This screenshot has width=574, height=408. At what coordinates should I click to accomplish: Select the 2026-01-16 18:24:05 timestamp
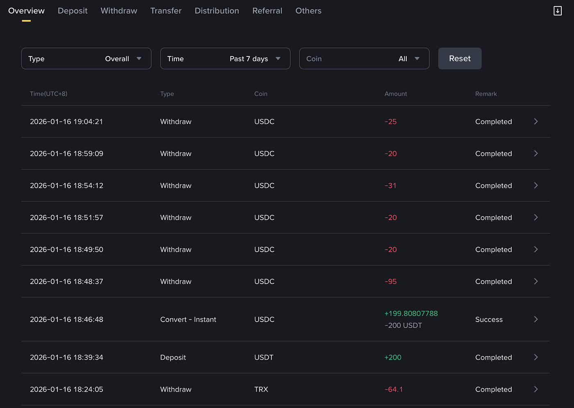point(66,389)
